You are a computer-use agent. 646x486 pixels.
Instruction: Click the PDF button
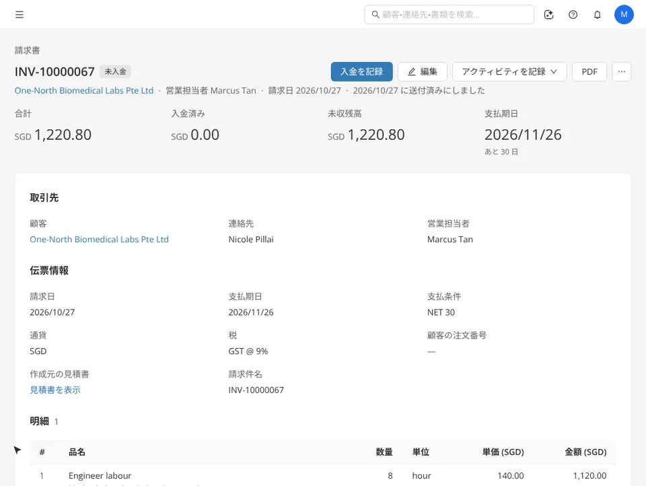(x=589, y=72)
